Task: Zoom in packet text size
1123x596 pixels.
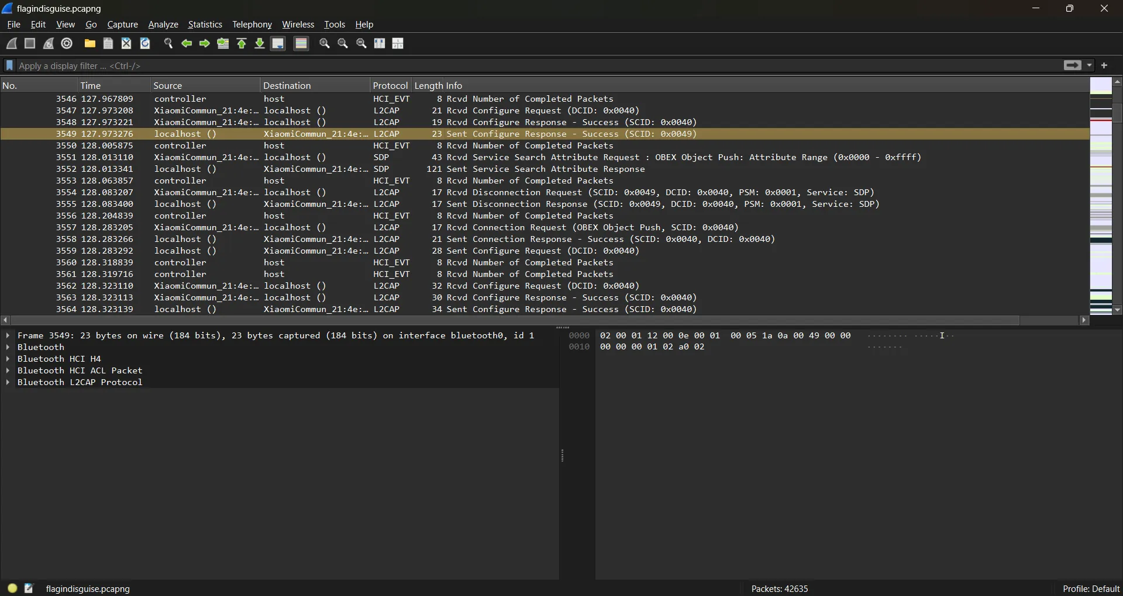Action: click(x=325, y=43)
